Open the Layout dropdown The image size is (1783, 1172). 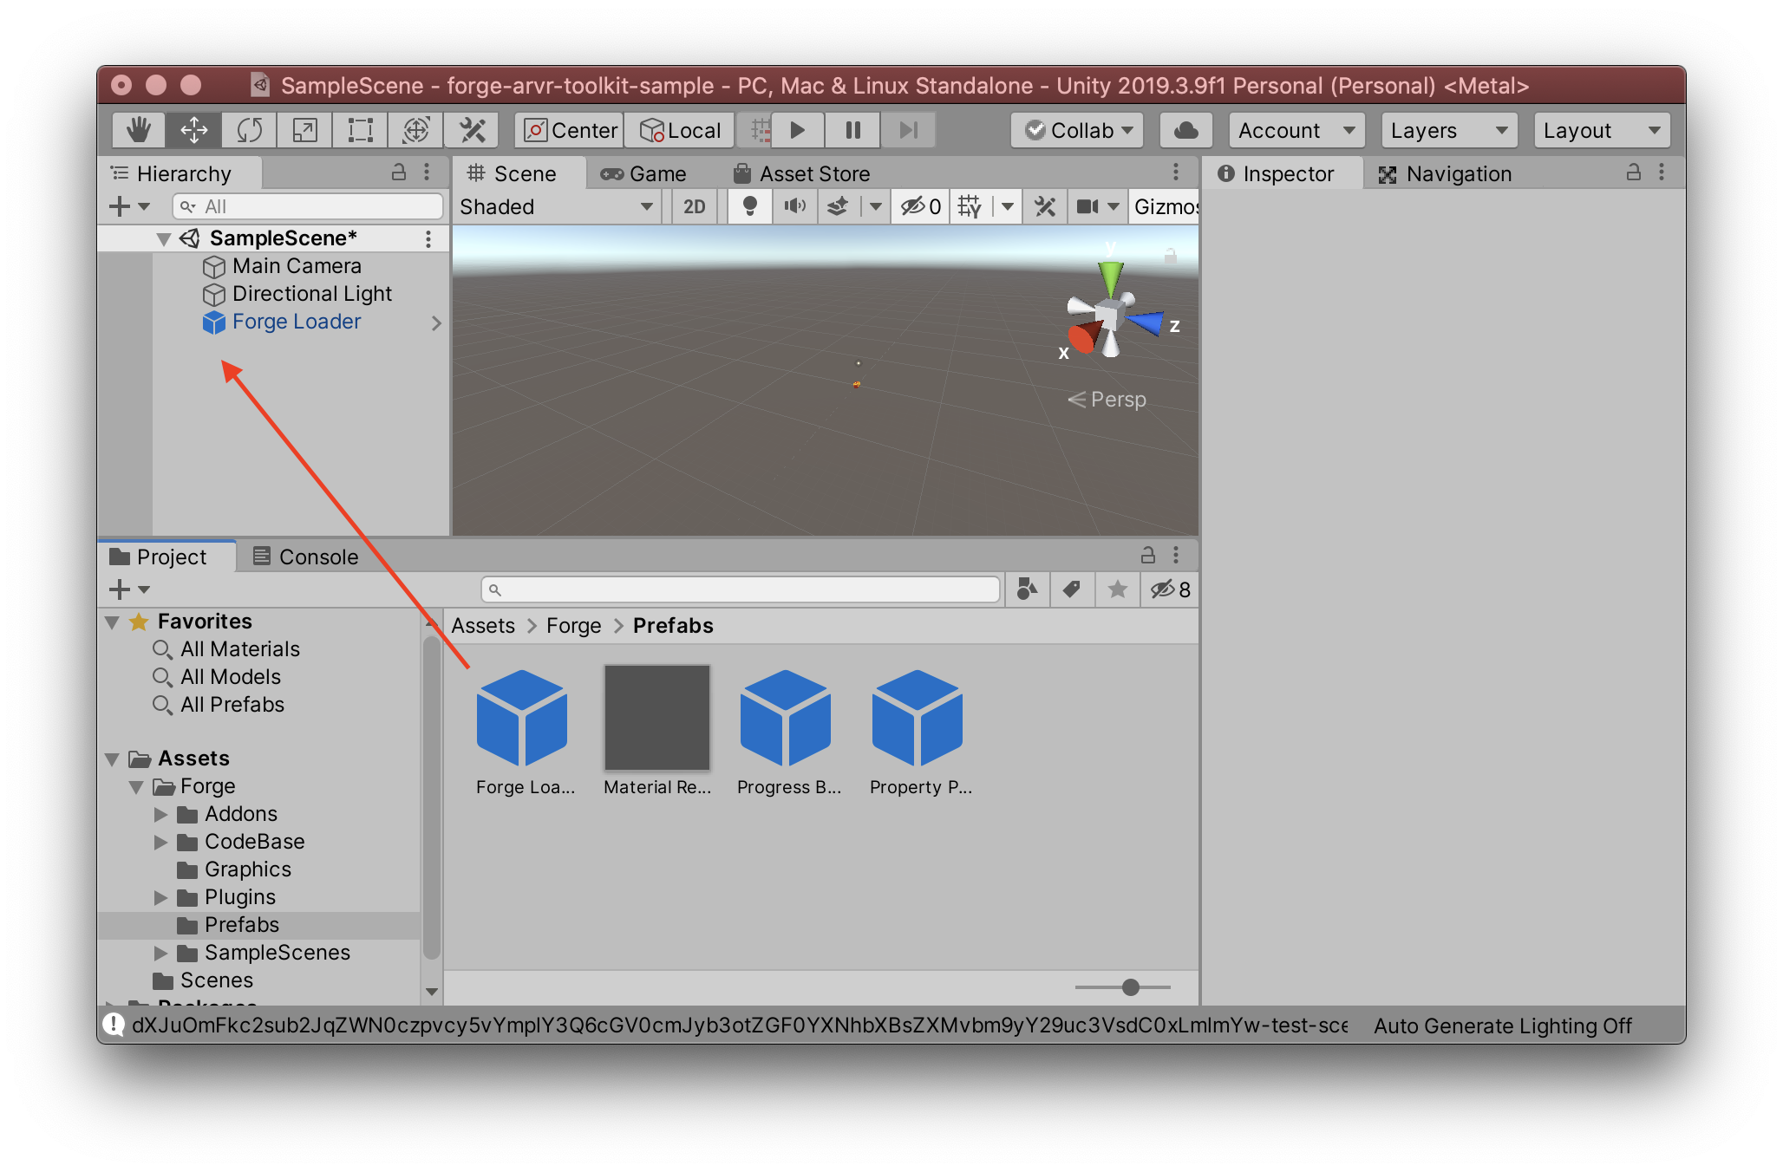pos(1602,130)
